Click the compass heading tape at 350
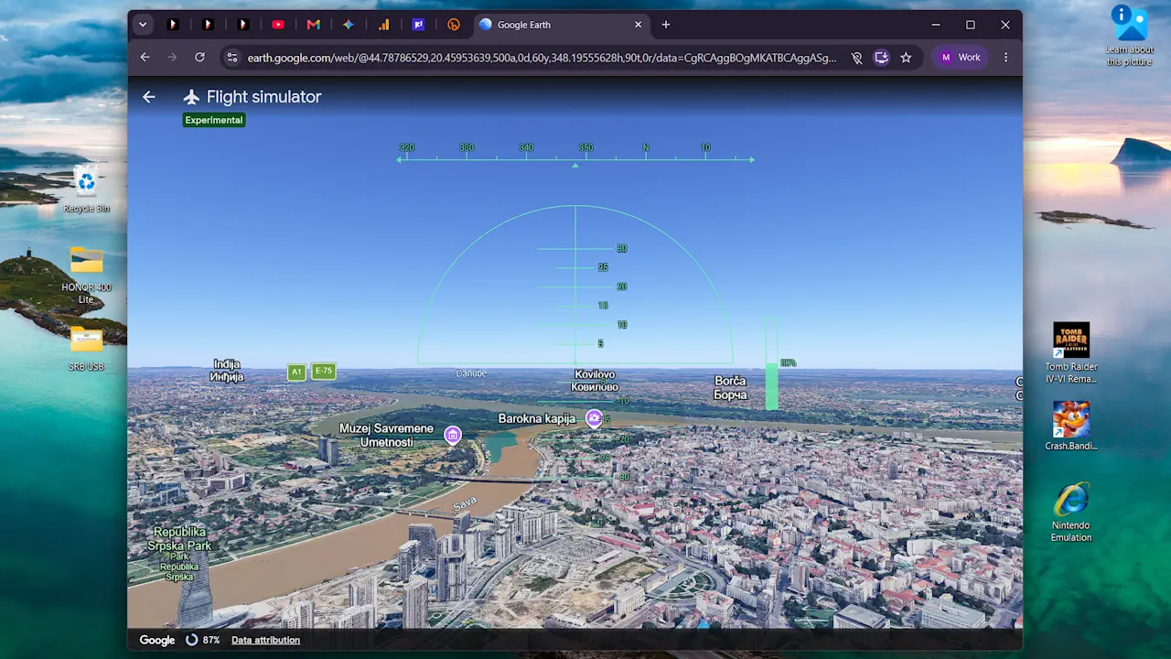This screenshot has height=659, width=1171. coord(586,147)
